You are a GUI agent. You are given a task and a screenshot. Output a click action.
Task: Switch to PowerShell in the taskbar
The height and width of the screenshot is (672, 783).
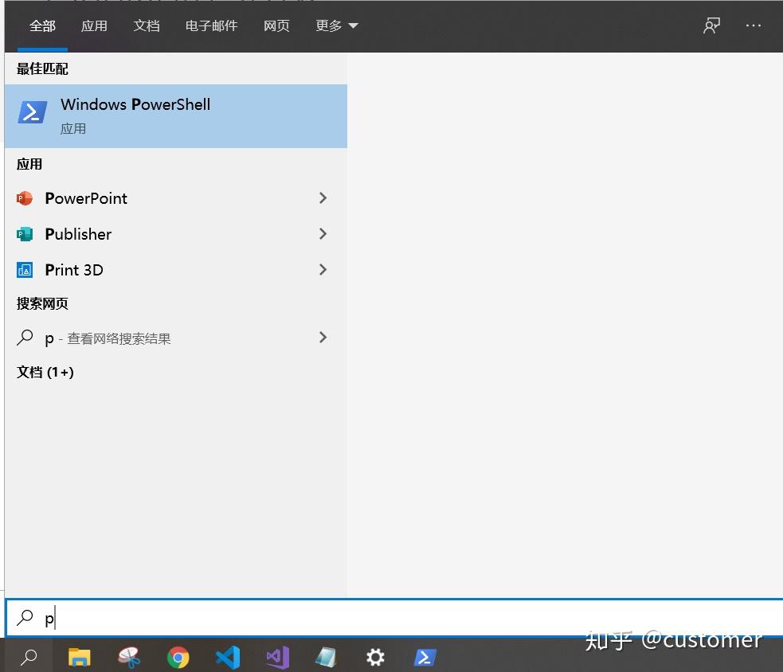coord(425,657)
